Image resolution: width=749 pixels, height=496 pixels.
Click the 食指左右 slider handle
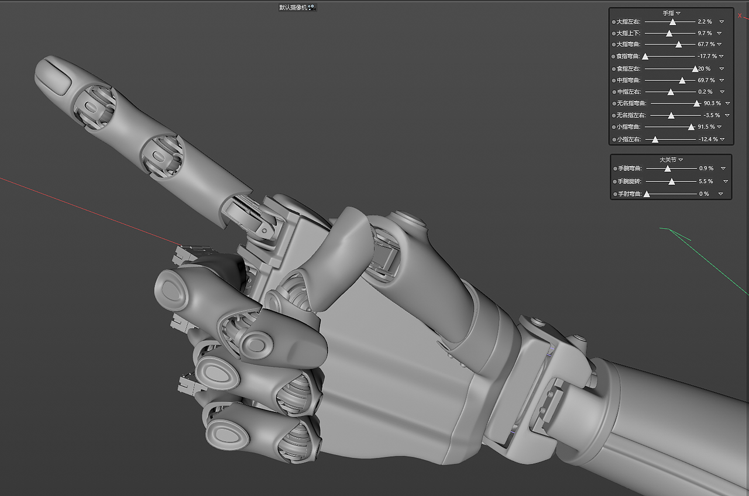(695, 69)
